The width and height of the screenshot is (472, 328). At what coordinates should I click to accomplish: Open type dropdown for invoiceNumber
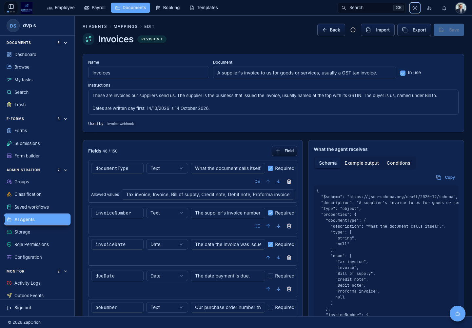tap(167, 213)
